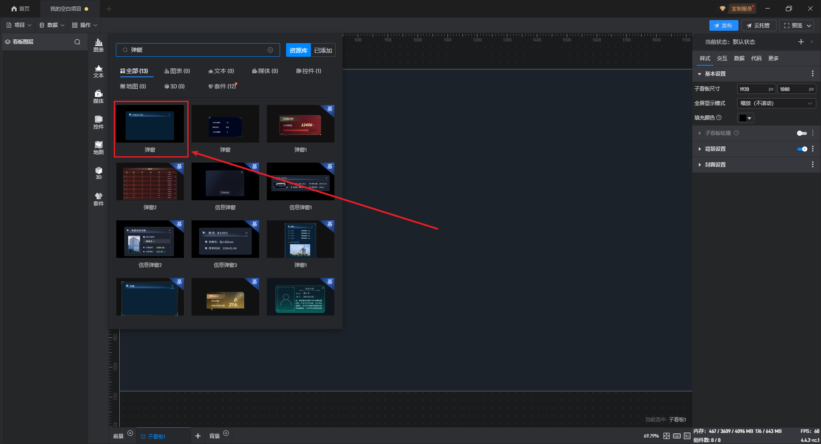821x444 pixels.
Task: Open the 地图 (map) component category
Action: 98,148
